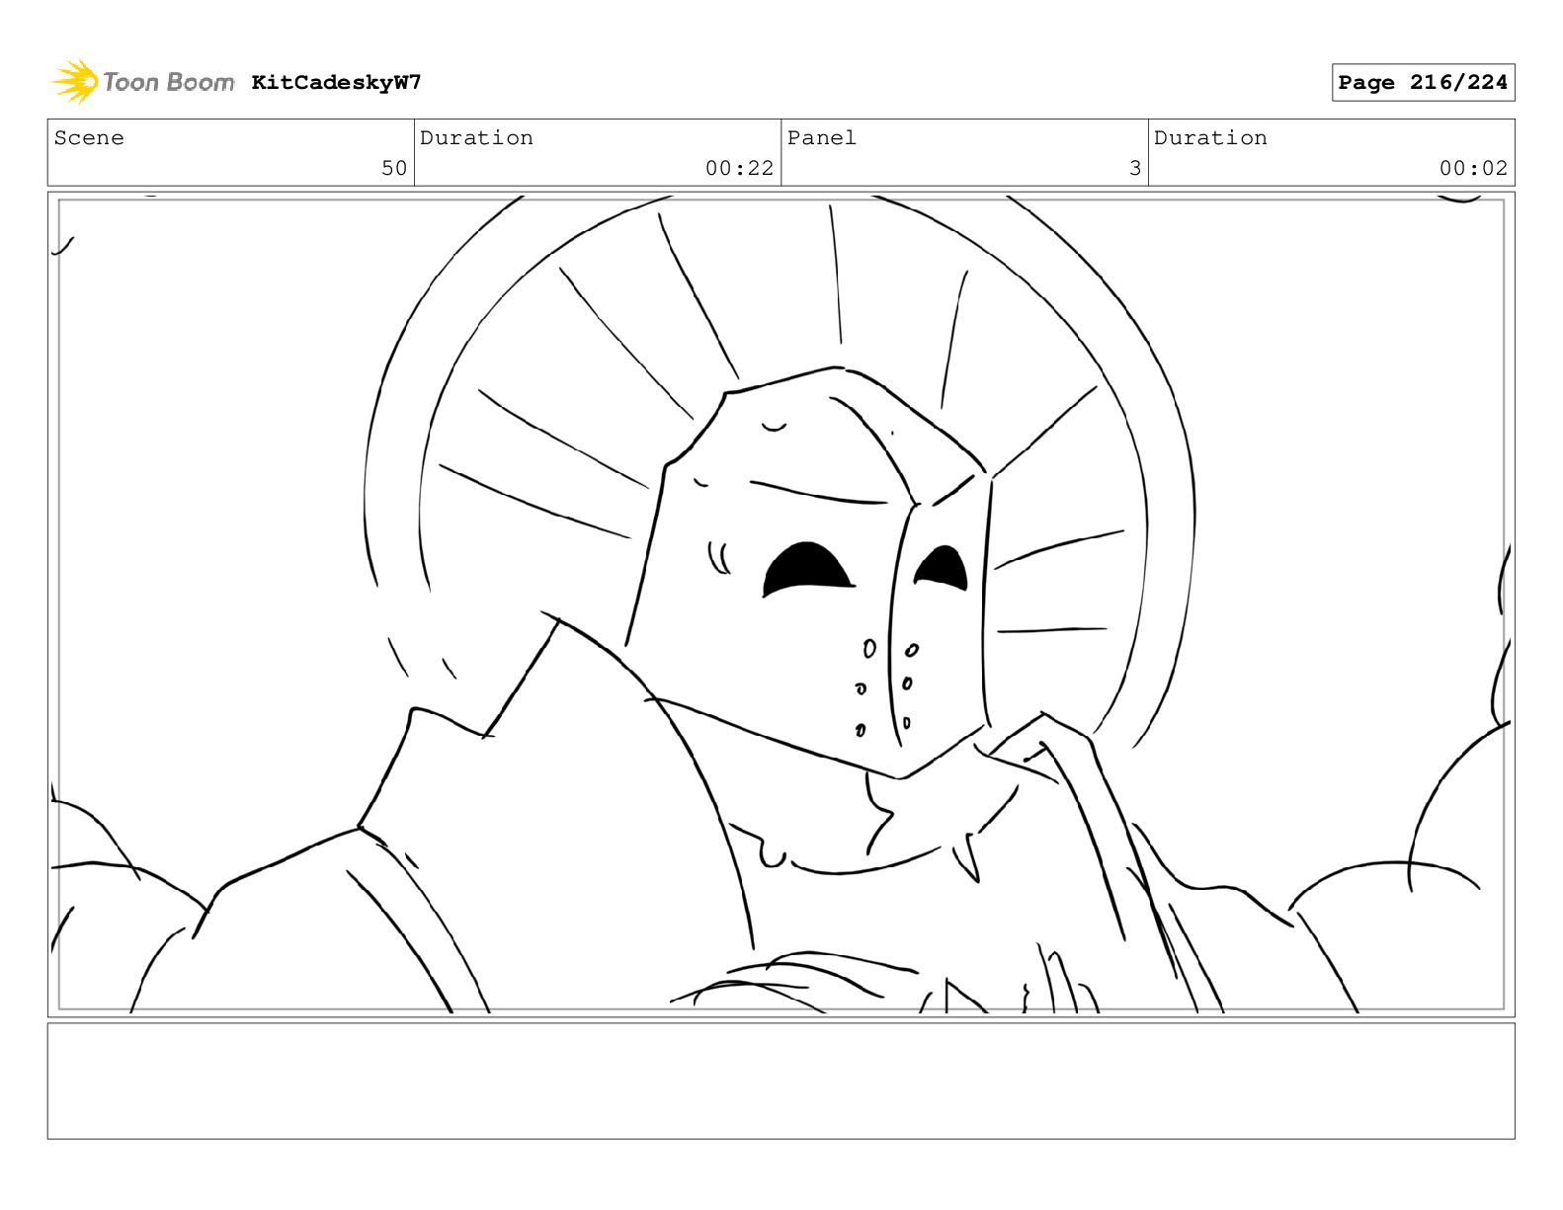Click the Panel label
The height and width of the screenshot is (1210, 1563).
pyautogui.click(x=821, y=137)
